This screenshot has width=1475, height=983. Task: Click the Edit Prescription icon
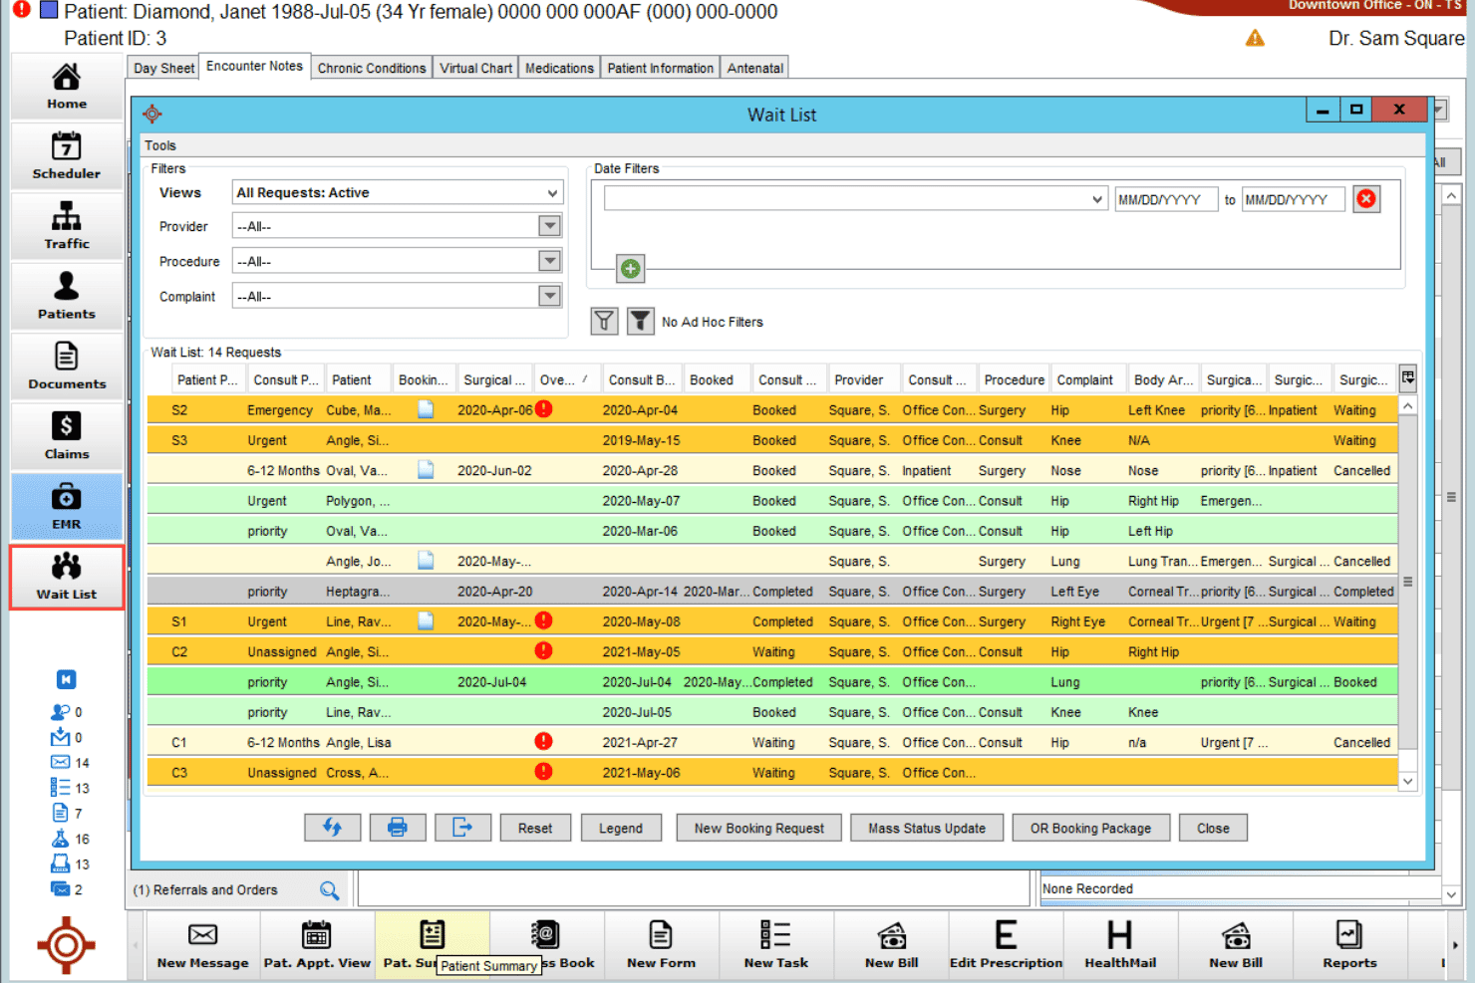(1006, 944)
